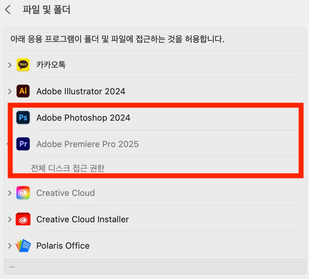
Task: Click the 파일 및 폴더 page title
Action: (x=46, y=10)
